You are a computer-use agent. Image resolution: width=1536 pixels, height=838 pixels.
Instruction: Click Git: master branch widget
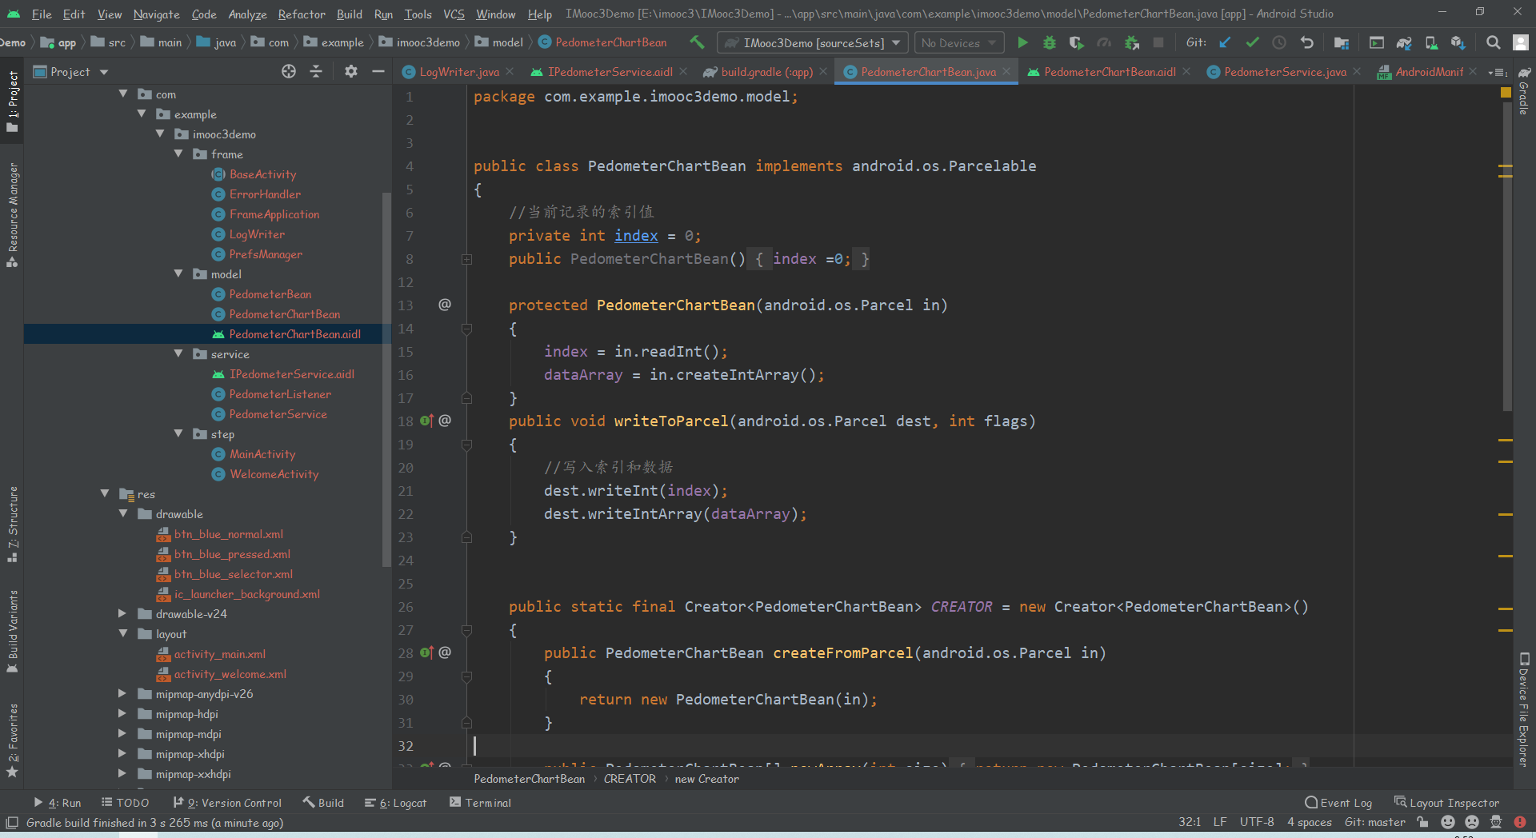pyautogui.click(x=1374, y=822)
